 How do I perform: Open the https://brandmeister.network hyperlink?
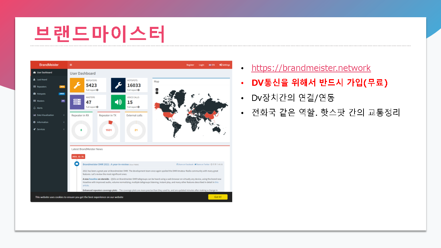point(311,68)
